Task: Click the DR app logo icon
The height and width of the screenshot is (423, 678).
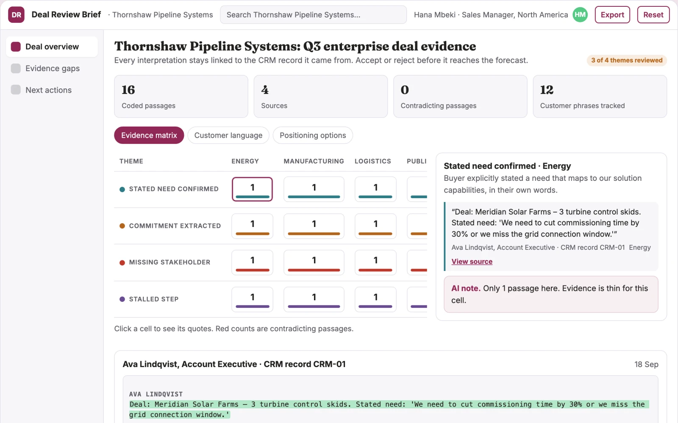Action: tap(16, 15)
